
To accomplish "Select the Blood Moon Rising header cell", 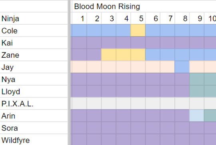I will pos(143,6).
